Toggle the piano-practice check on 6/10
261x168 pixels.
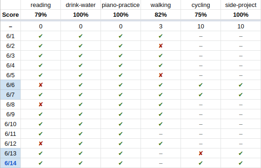point(120,124)
